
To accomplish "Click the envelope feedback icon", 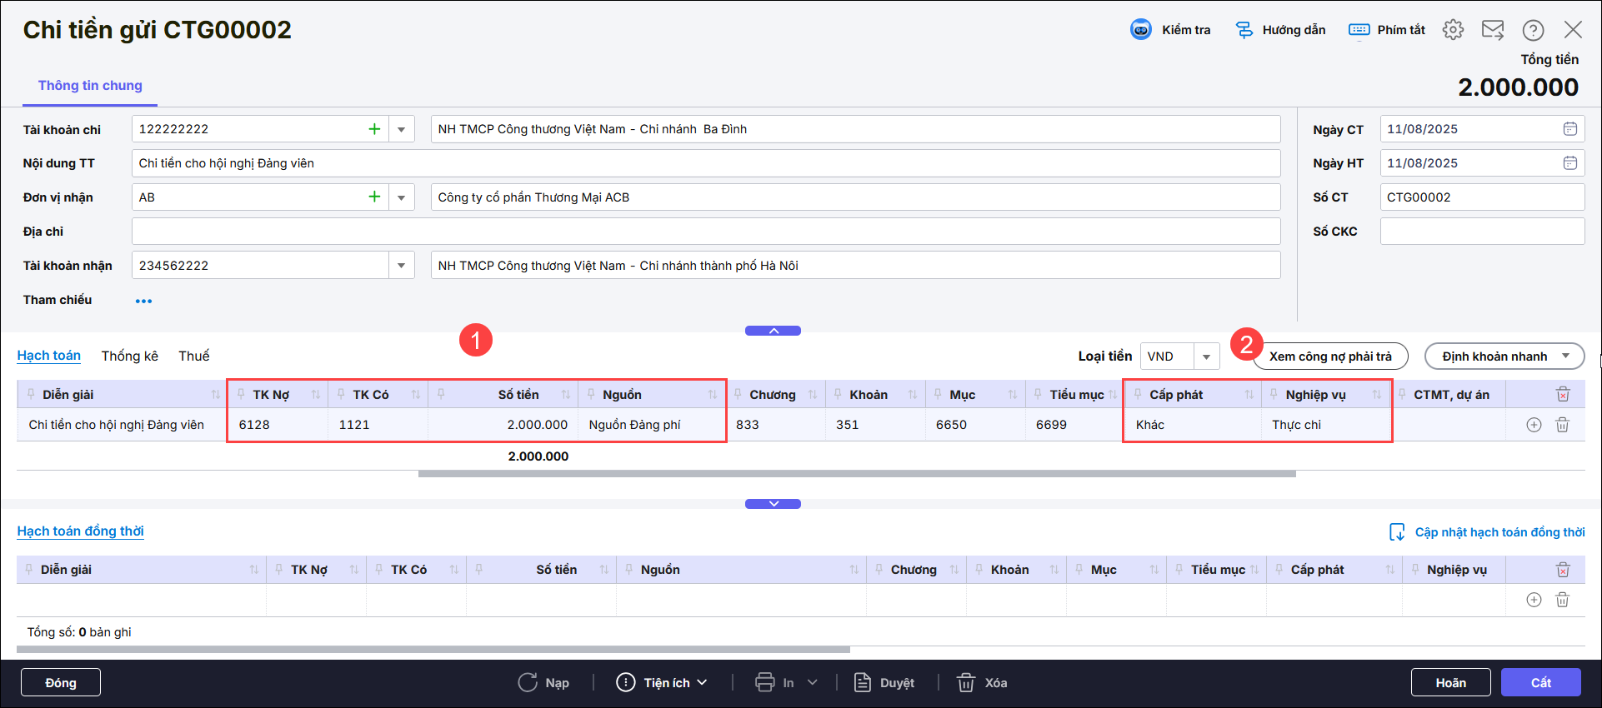I will [1492, 30].
